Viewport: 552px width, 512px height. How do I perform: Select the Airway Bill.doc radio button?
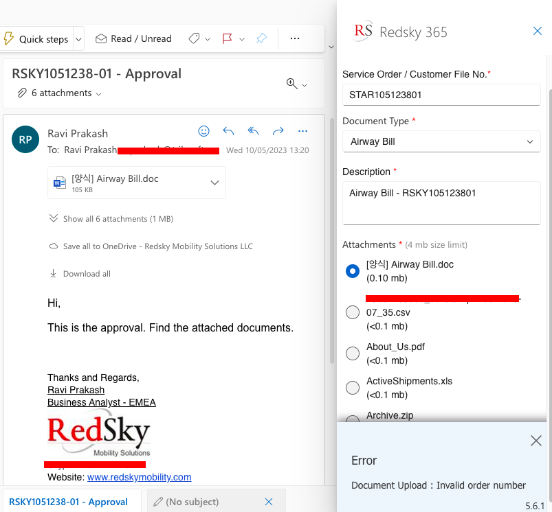(x=353, y=271)
